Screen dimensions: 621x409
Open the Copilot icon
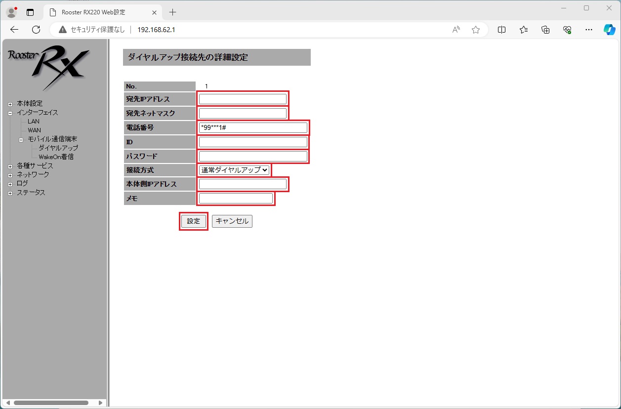coord(609,30)
